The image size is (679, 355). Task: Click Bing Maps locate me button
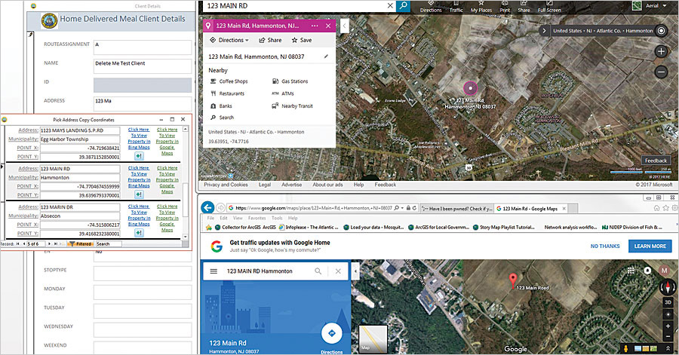click(661, 31)
